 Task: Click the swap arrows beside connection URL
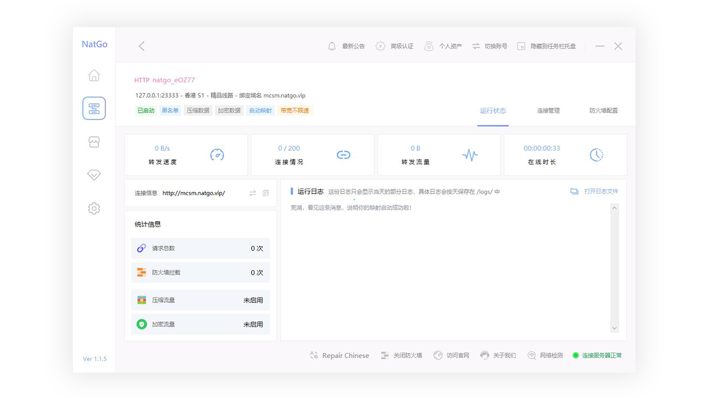[253, 193]
